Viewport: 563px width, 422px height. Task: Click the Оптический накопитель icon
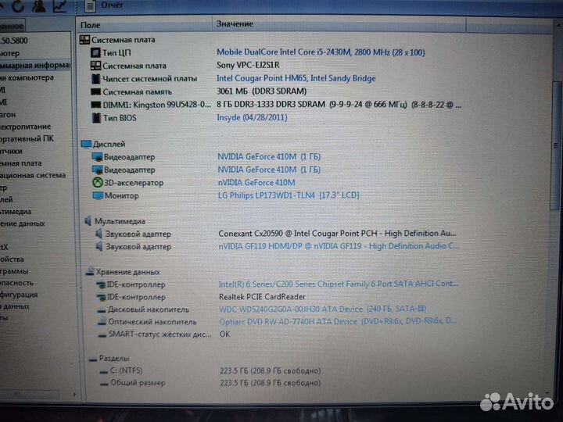click(102, 321)
